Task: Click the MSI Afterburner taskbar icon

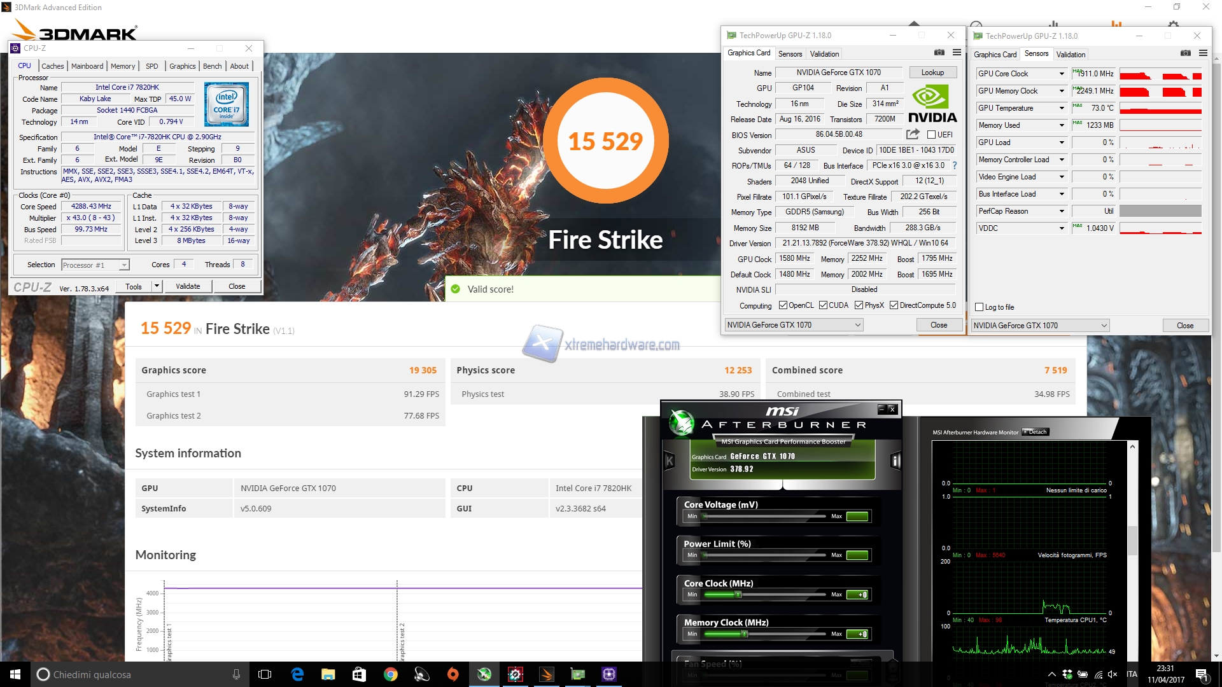Action: pyautogui.click(x=484, y=674)
